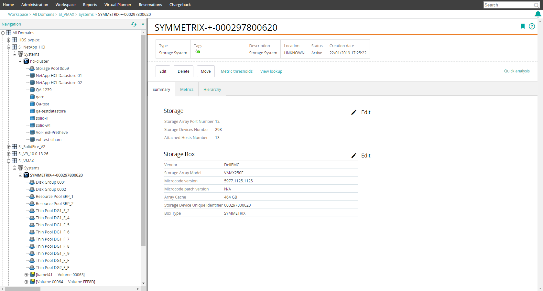Click the hci-cluster system icon
This screenshot has height=291, width=543.
click(26, 61)
